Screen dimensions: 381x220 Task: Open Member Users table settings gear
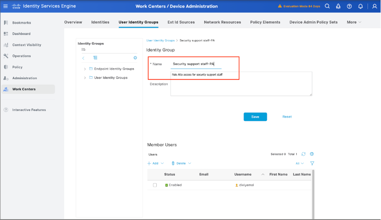[312, 154]
